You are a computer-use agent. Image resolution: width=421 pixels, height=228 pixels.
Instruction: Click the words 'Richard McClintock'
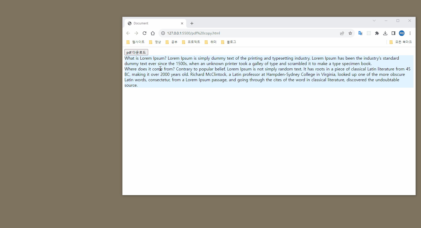point(208,75)
